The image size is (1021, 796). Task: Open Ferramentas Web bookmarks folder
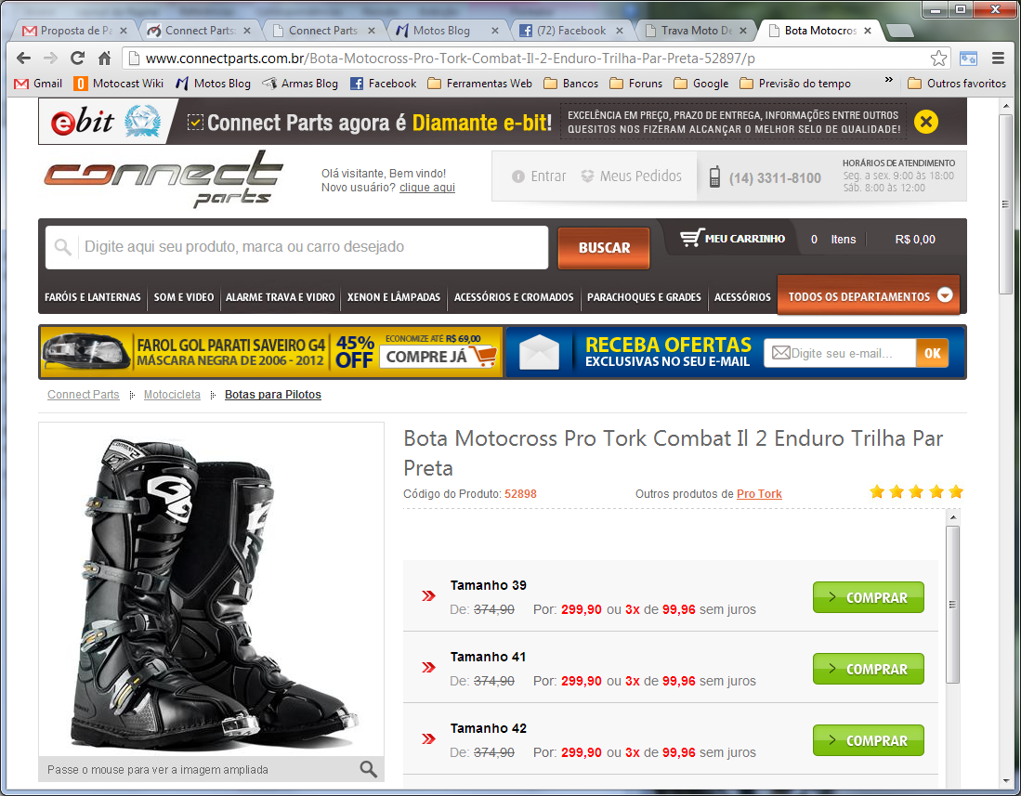[480, 84]
